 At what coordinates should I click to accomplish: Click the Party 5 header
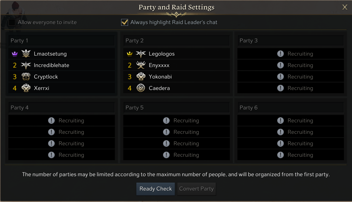click(176, 108)
